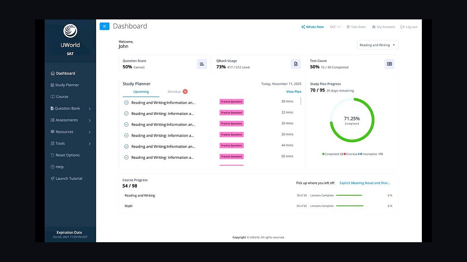Click the 'Overdue 0' legend entry

coord(351,154)
